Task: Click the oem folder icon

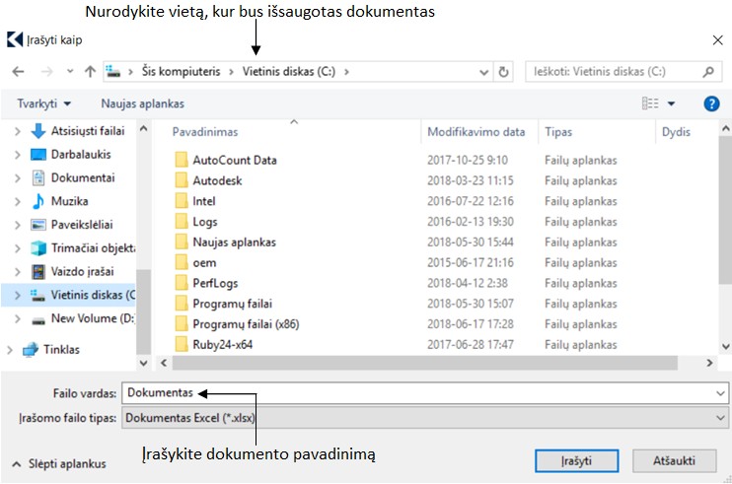Action: click(182, 262)
